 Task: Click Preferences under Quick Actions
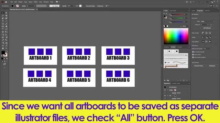pyautogui.click(x=212, y=66)
